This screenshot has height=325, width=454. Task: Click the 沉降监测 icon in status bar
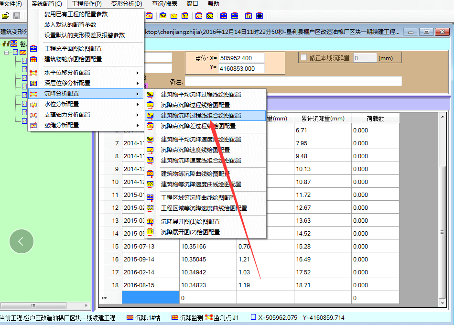pyautogui.click(x=174, y=317)
